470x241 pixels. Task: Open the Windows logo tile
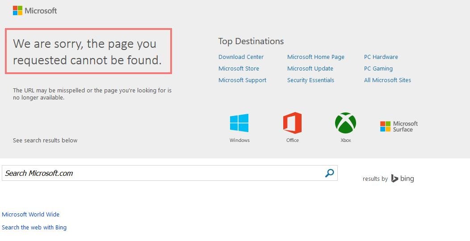point(239,123)
